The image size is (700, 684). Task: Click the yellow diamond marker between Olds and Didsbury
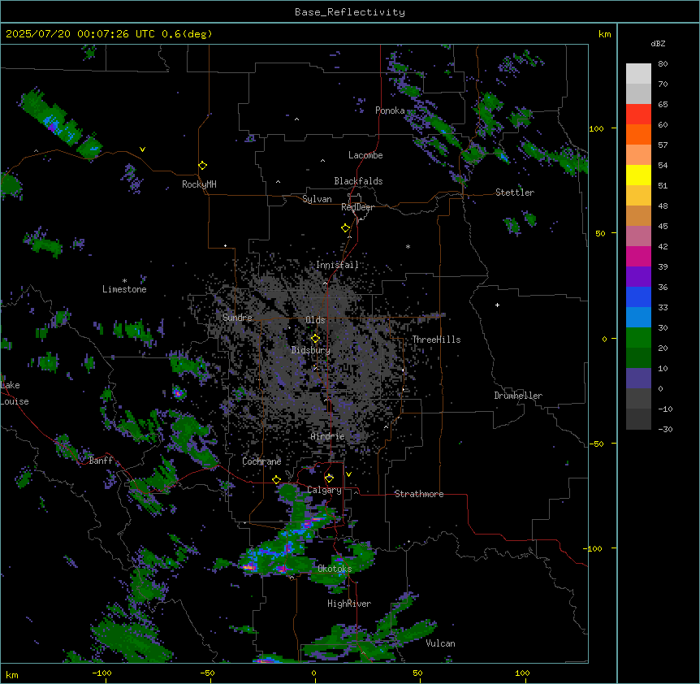click(315, 339)
